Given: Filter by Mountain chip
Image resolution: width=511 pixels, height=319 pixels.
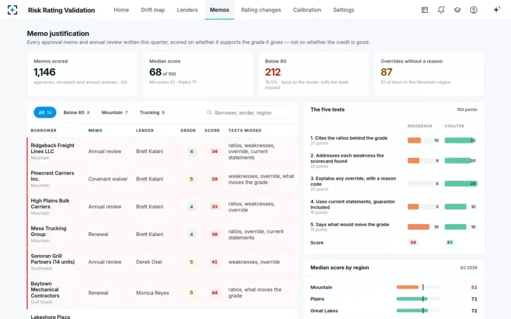Looking at the screenshot, I should pyautogui.click(x=115, y=113).
